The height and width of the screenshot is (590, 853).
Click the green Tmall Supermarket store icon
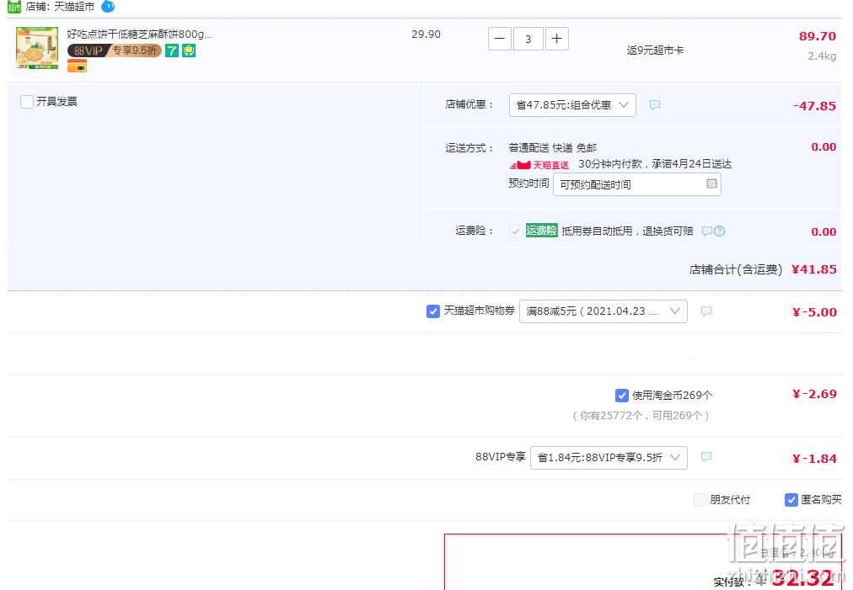tap(14, 7)
